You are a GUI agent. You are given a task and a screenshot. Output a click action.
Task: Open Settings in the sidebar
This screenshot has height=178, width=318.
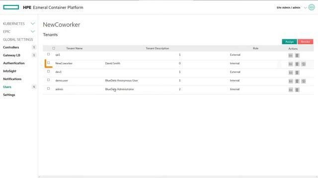(x=9, y=94)
